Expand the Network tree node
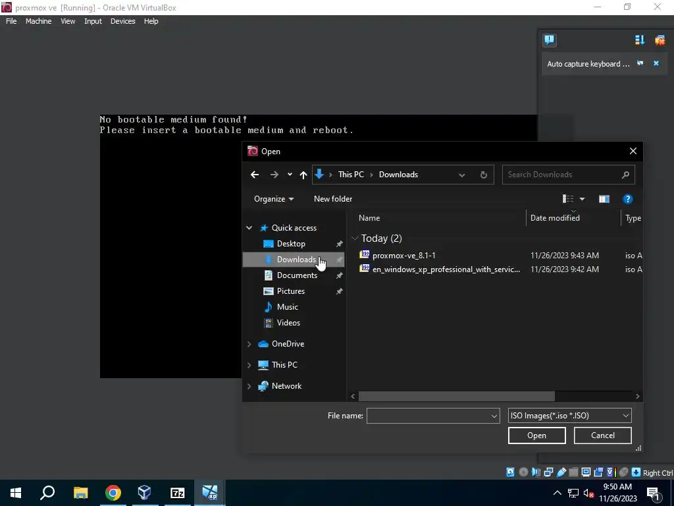The width and height of the screenshot is (674, 506). [249, 386]
